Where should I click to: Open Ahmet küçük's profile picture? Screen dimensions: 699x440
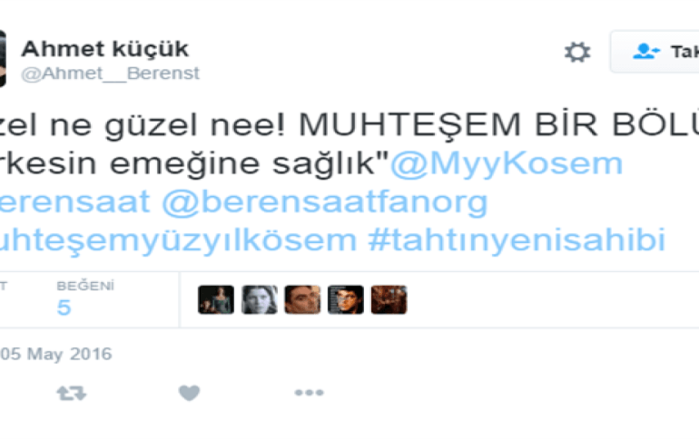point(3,58)
